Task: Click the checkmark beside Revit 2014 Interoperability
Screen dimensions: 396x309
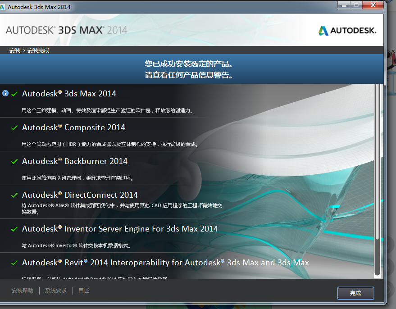Action: (14, 263)
